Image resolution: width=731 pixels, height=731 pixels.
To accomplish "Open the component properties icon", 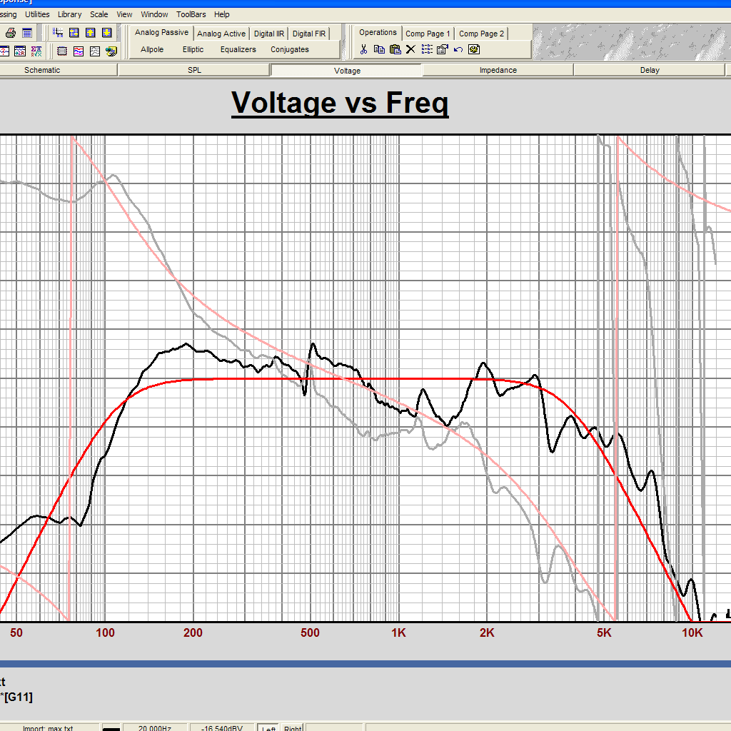I will click(x=443, y=49).
